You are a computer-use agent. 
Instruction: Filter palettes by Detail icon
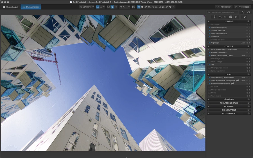(225, 17)
